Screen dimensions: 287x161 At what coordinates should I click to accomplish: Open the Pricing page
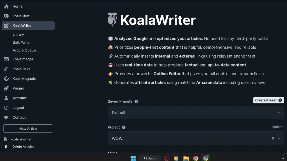[18, 88]
